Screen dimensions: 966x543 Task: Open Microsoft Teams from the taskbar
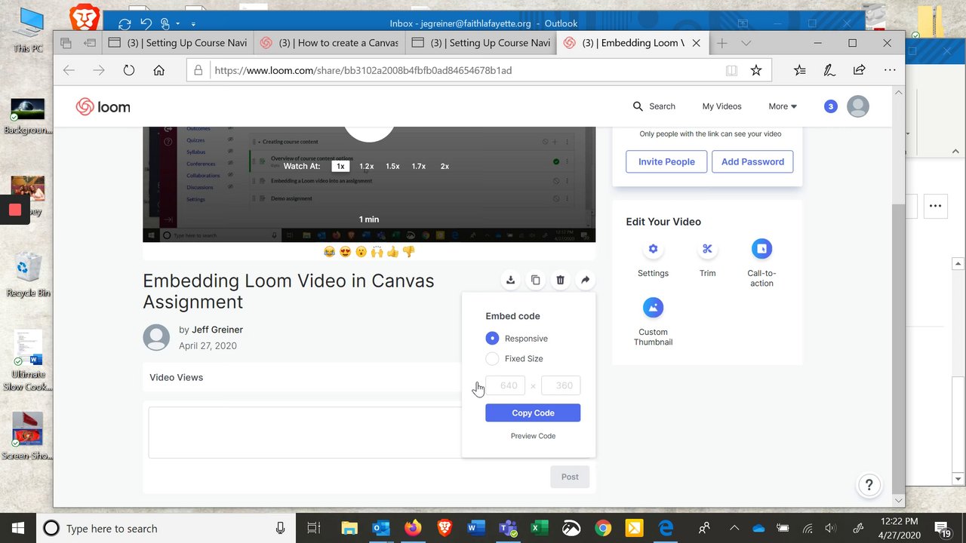(507, 528)
